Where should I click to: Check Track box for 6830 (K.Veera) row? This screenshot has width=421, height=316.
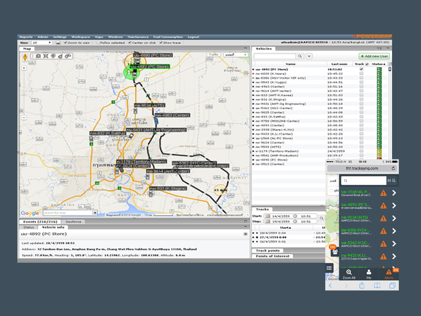click(x=362, y=73)
